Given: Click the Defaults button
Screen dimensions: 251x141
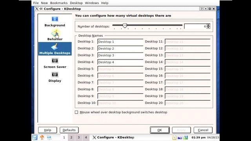Looking at the screenshot, I should click(x=69, y=130).
